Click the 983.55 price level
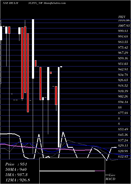 point(123,42)
